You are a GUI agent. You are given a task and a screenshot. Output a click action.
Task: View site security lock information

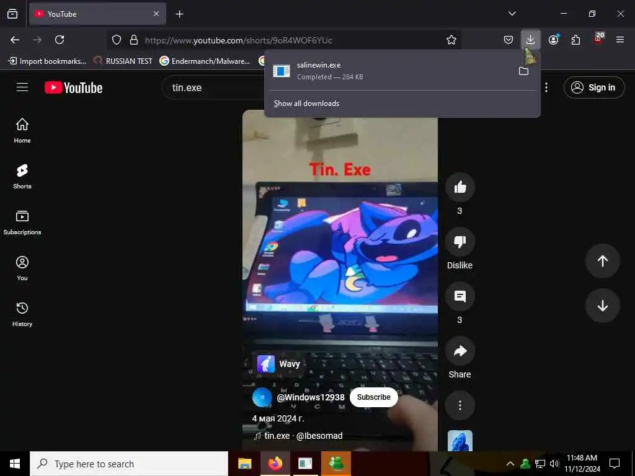(134, 40)
